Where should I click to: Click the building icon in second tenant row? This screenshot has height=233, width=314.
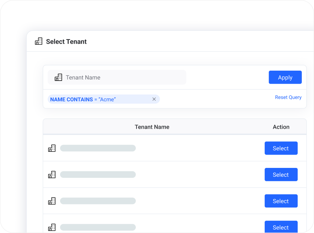point(52,175)
